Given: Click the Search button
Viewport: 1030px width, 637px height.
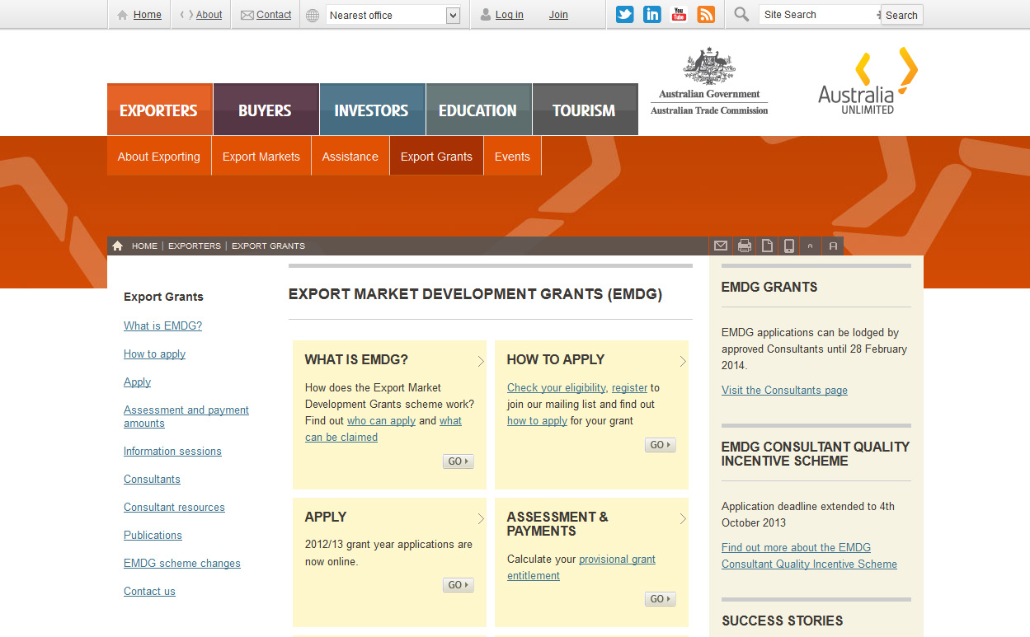Looking at the screenshot, I should [902, 15].
